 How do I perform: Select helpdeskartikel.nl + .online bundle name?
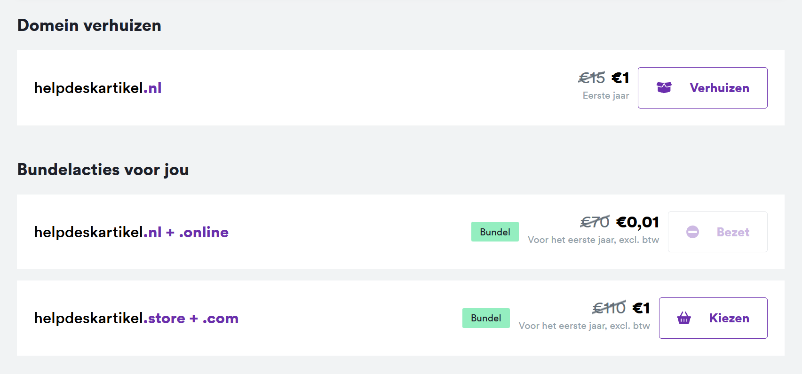131,232
